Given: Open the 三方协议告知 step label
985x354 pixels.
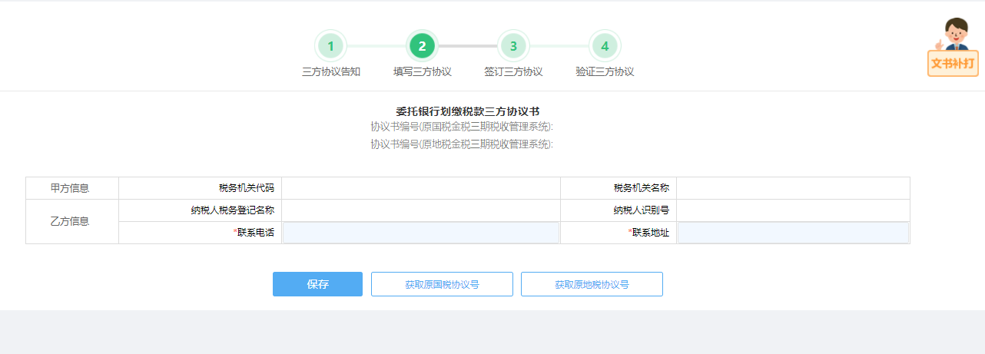Looking at the screenshot, I should [331, 71].
